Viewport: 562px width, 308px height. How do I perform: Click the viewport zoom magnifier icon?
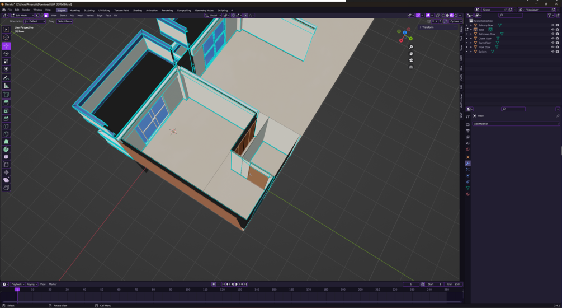point(411,47)
